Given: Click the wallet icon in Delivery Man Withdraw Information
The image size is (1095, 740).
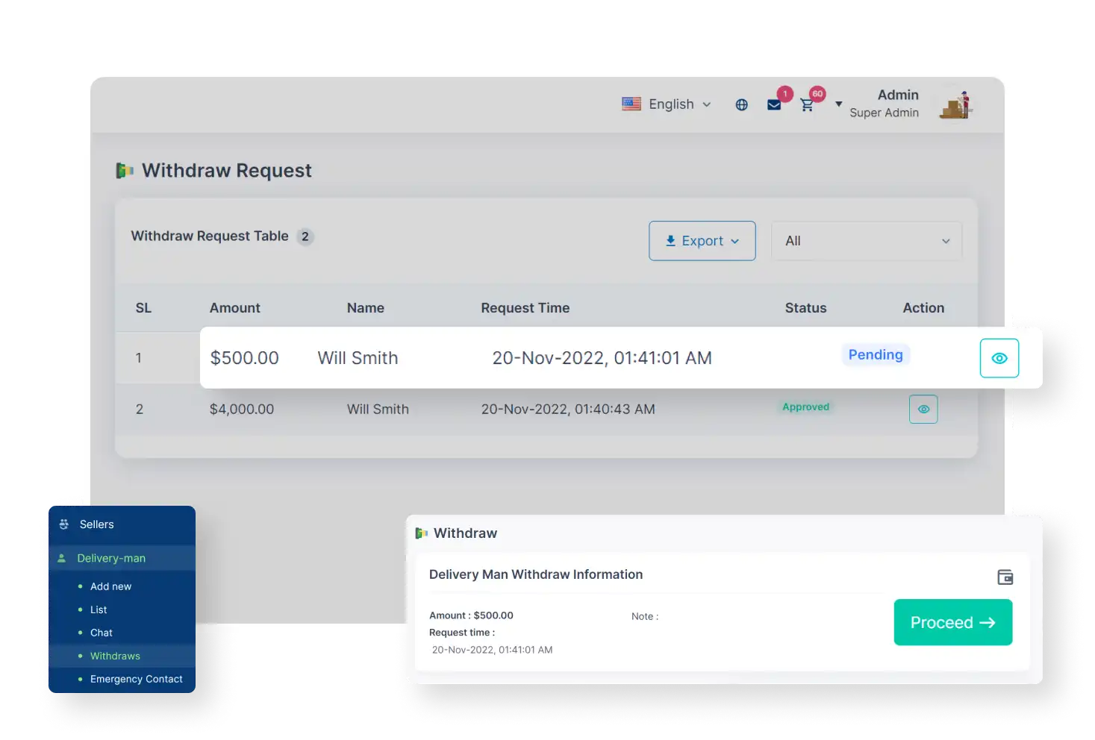Looking at the screenshot, I should click(x=1005, y=577).
